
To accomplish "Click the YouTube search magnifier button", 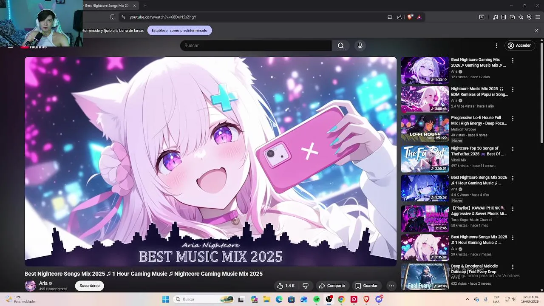I will [341, 45].
